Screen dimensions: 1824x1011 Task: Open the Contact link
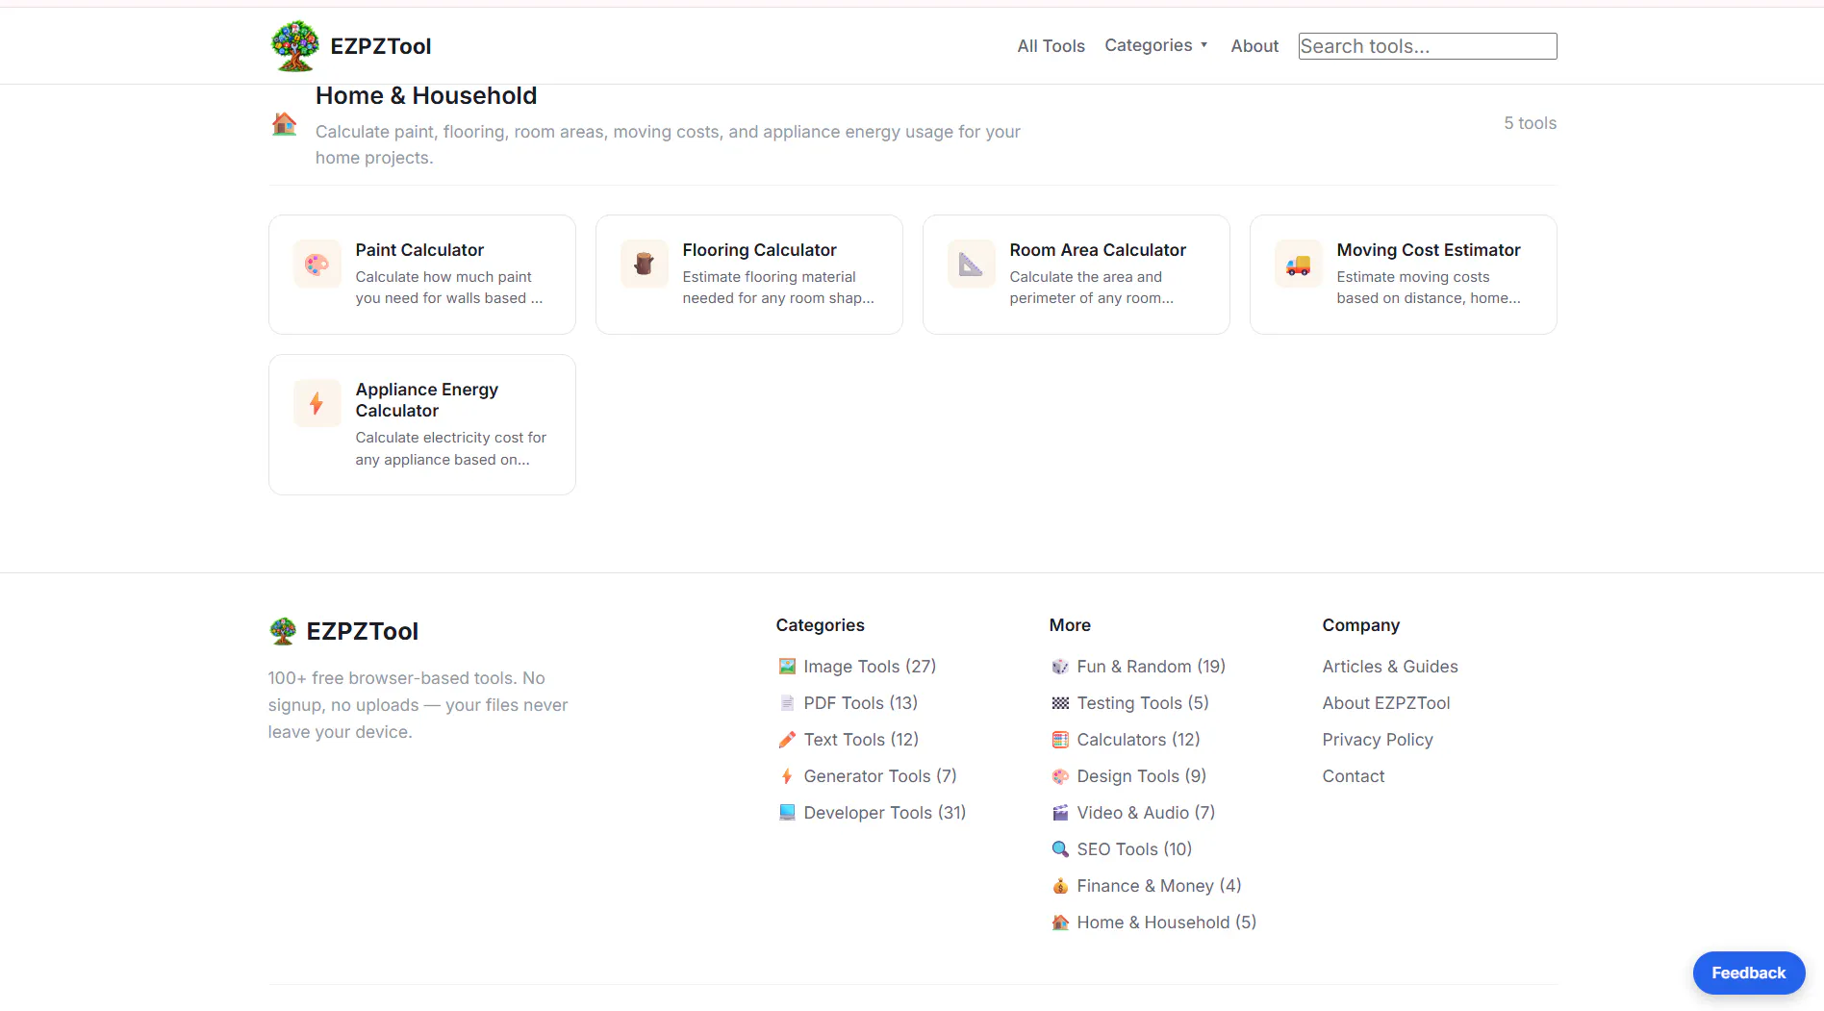pos(1353,776)
